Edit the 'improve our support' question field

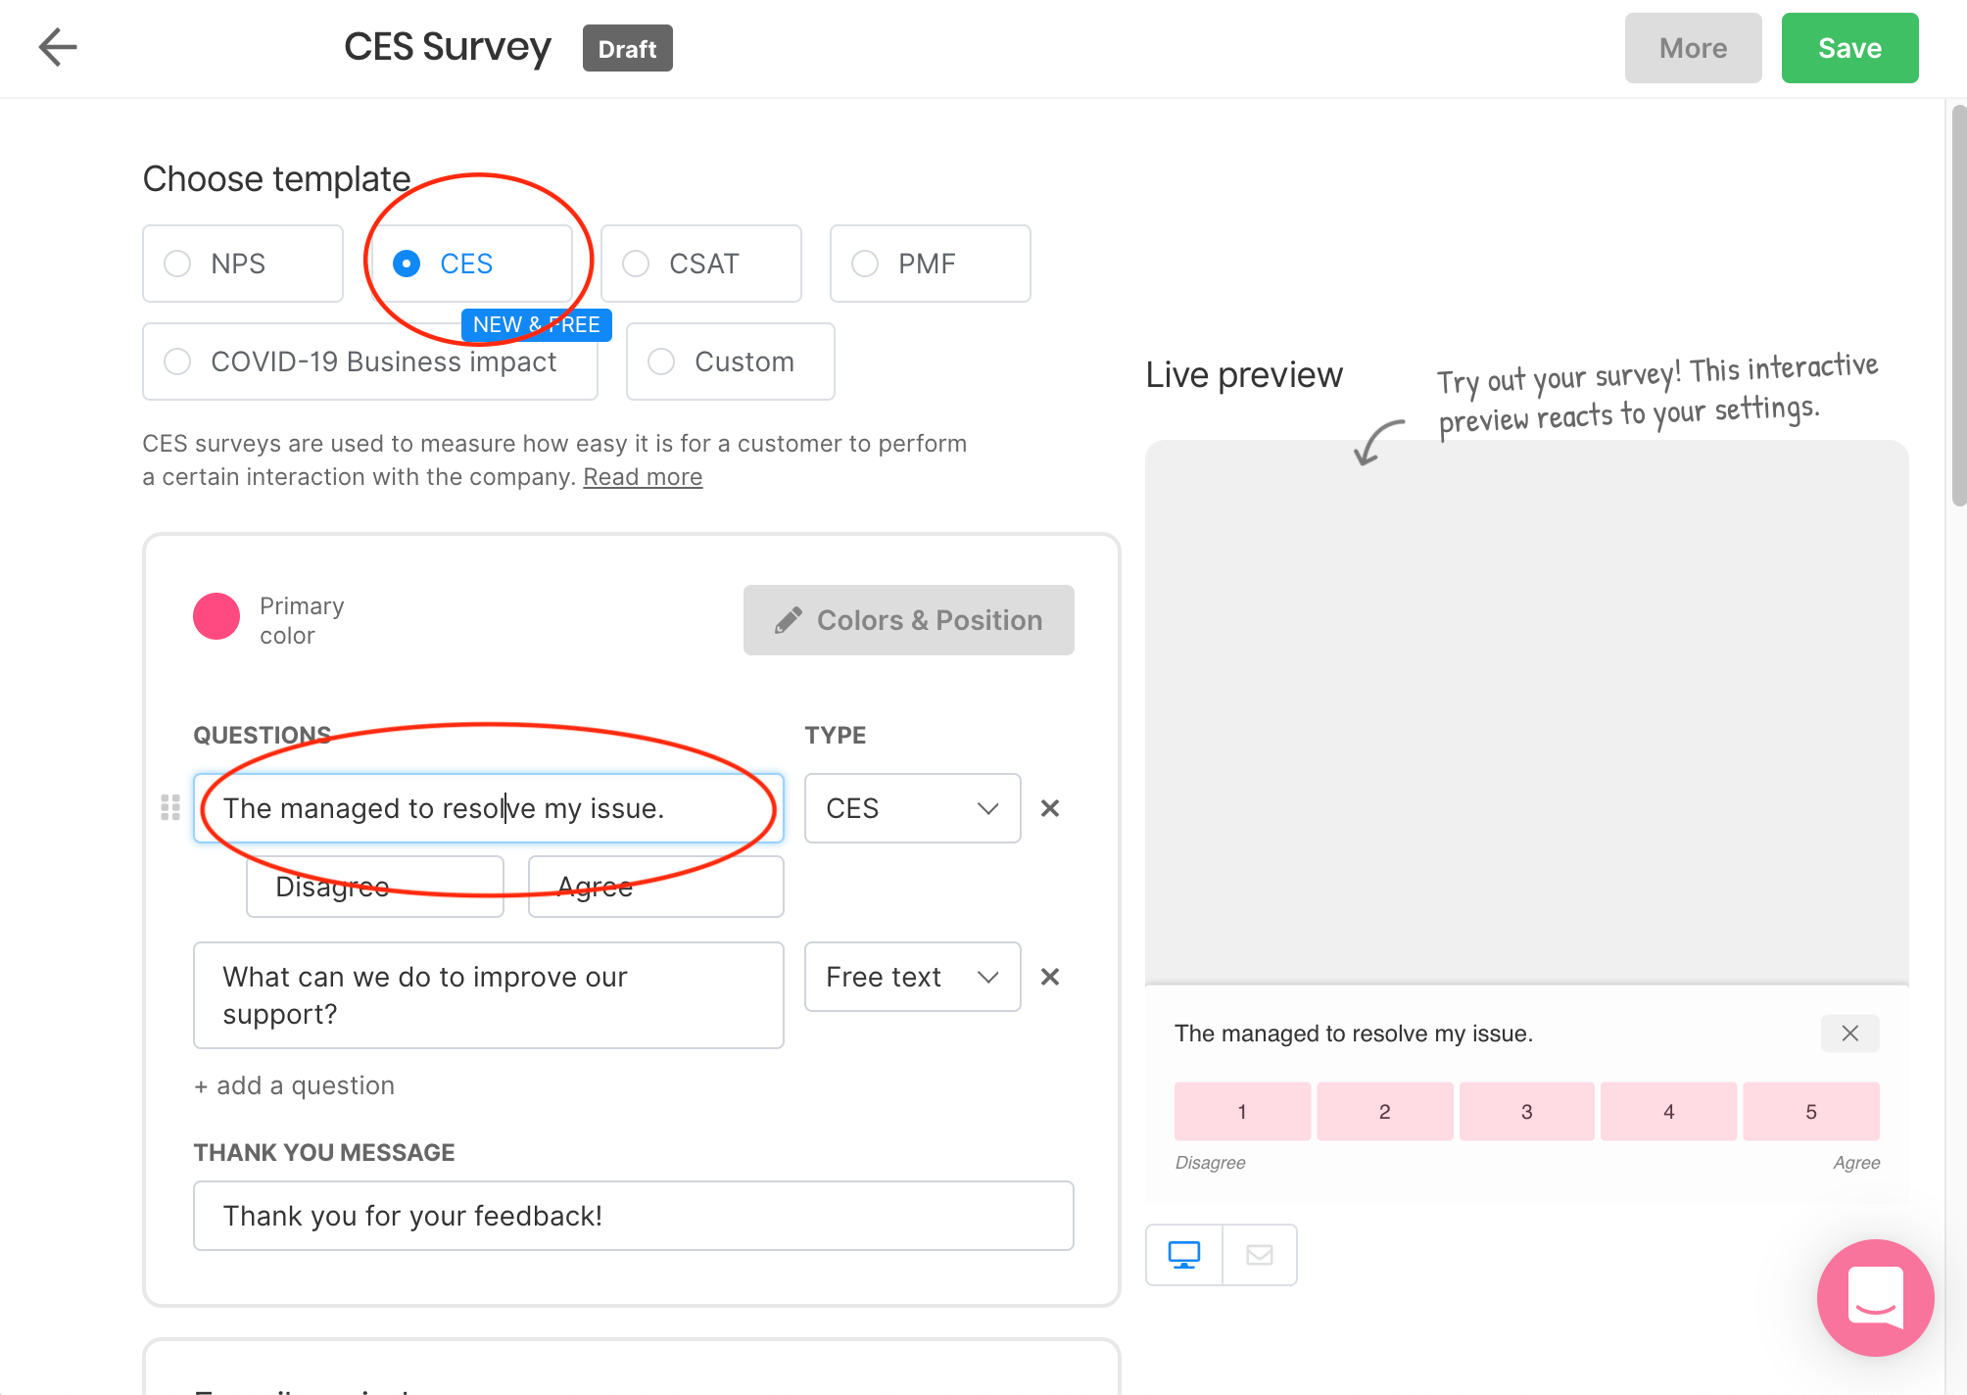coord(489,995)
